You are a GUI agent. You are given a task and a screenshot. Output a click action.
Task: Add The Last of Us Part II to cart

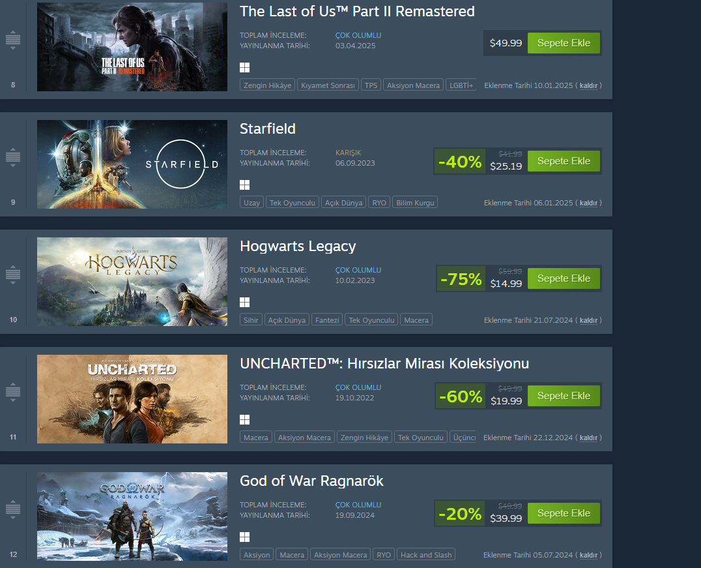[x=564, y=43]
